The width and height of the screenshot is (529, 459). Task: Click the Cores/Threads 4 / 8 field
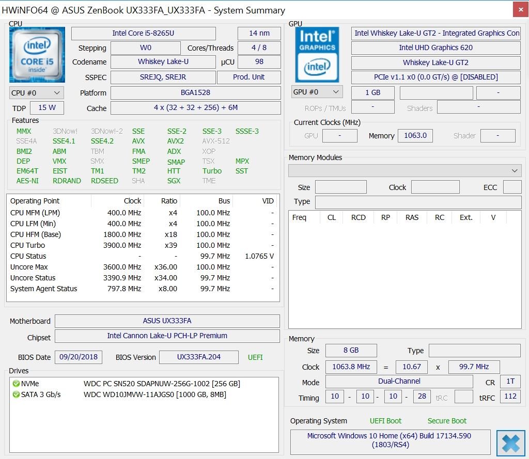[259, 48]
